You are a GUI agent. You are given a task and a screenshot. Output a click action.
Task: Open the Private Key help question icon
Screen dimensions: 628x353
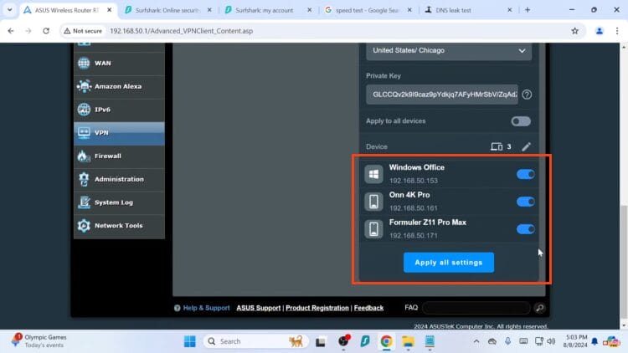(527, 95)
